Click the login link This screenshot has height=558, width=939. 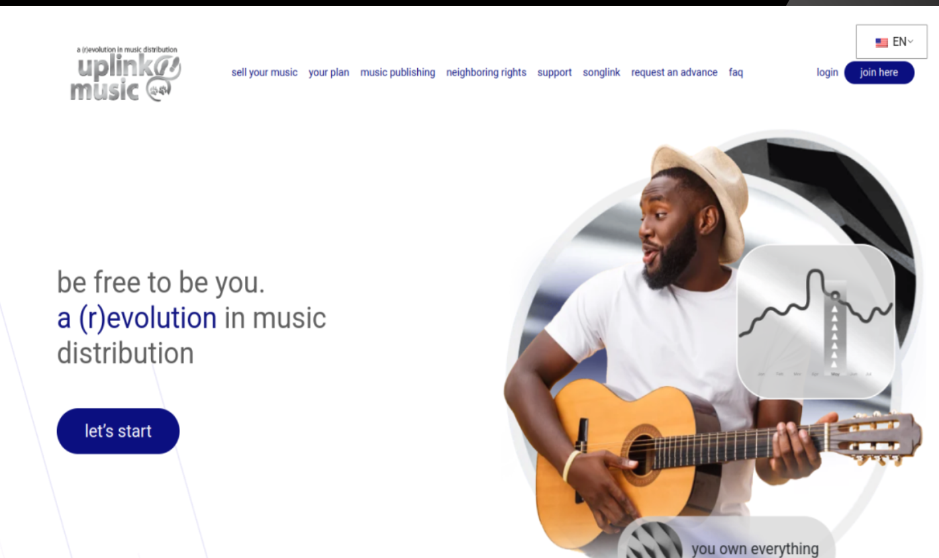click(827, 72)
